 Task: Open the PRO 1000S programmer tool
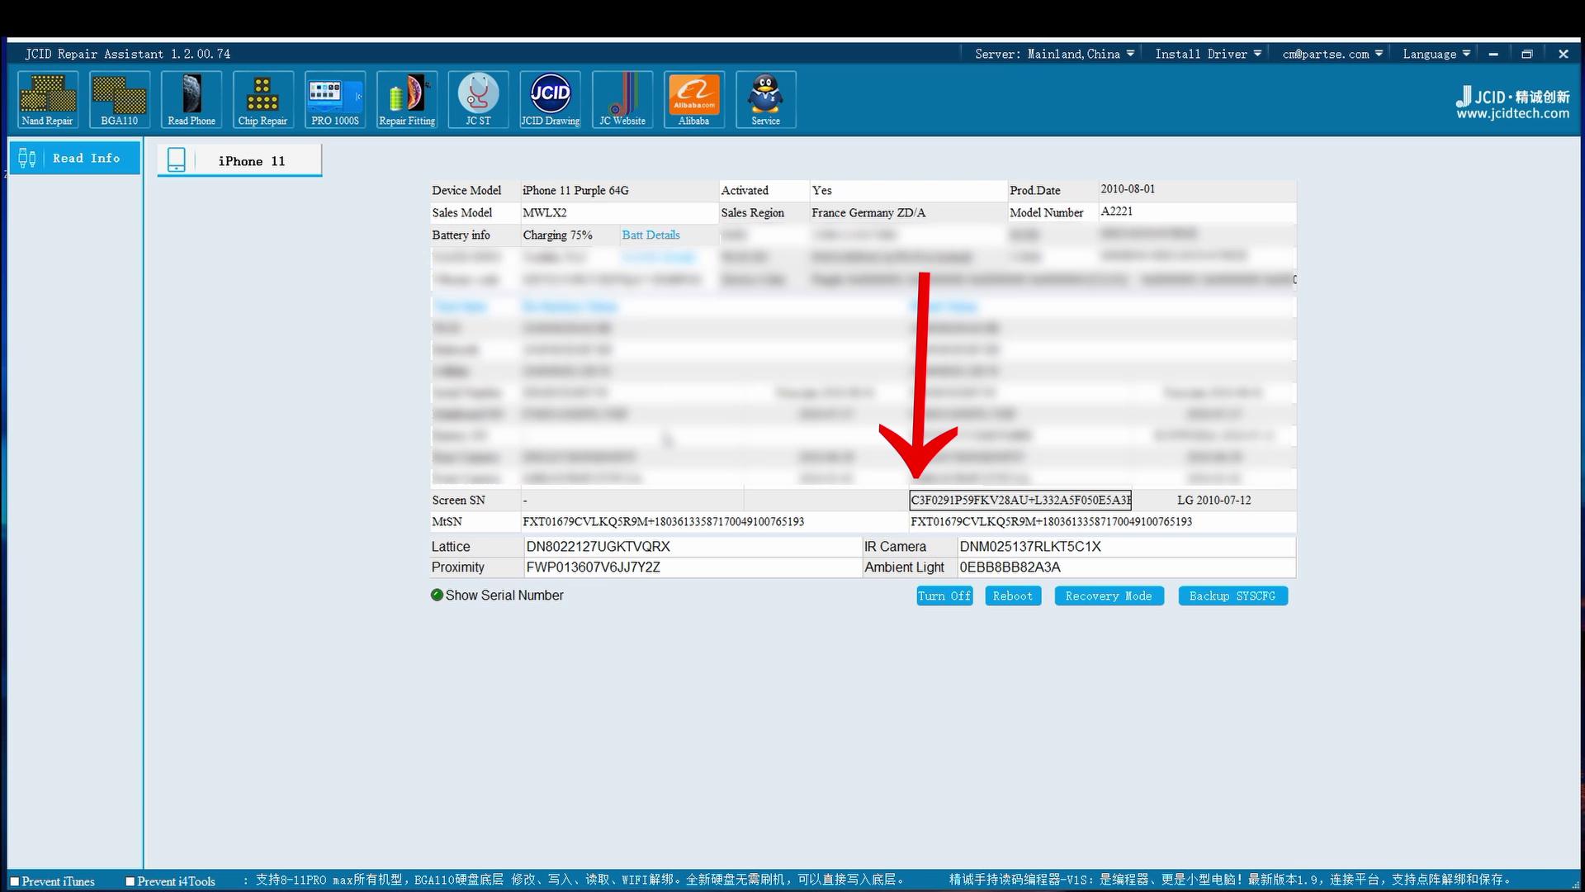click(335, 99)
